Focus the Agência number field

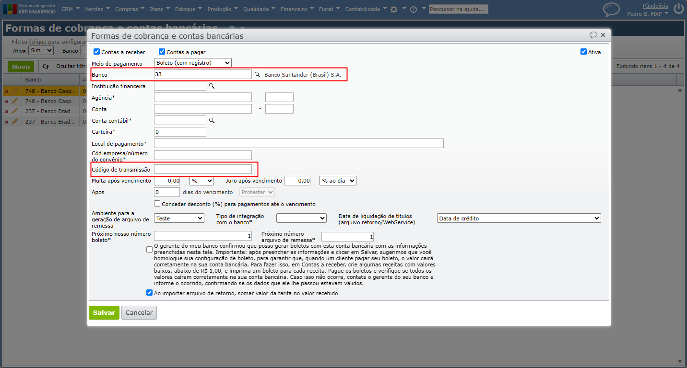(x=203, y=97)
